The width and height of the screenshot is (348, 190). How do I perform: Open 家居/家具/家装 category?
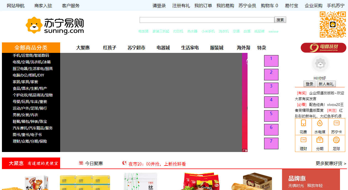25,82
